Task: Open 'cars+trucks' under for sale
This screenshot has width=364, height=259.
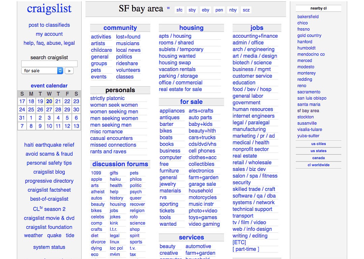Action: (202, 137)
